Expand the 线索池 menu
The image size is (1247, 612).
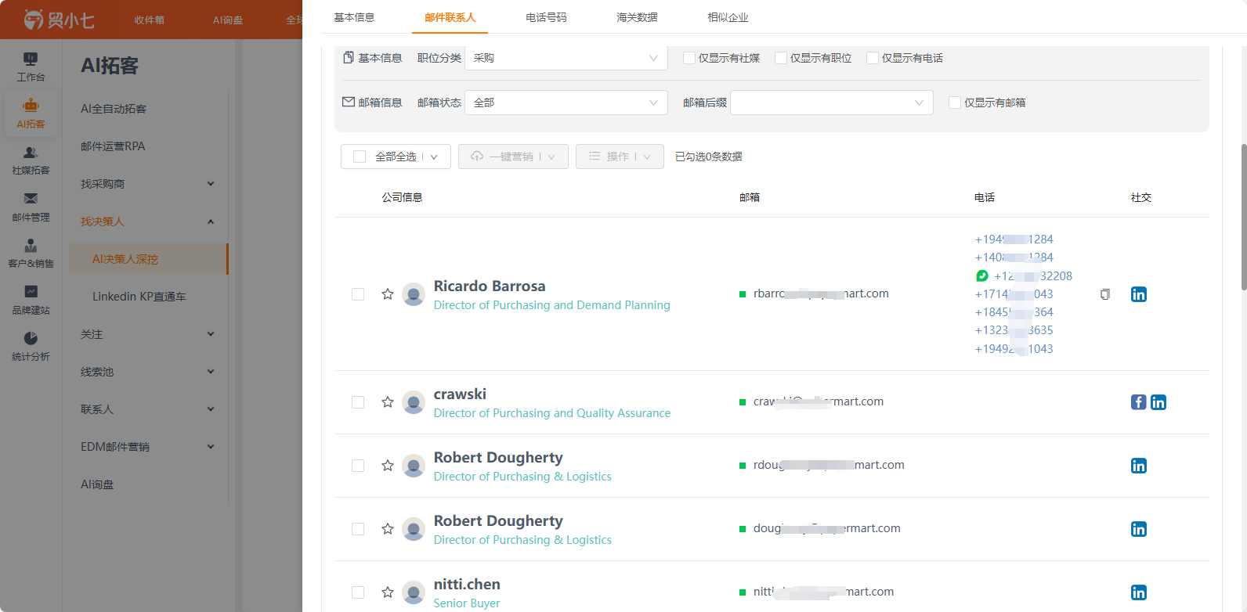pyautogui.click(x=147, y=372)
